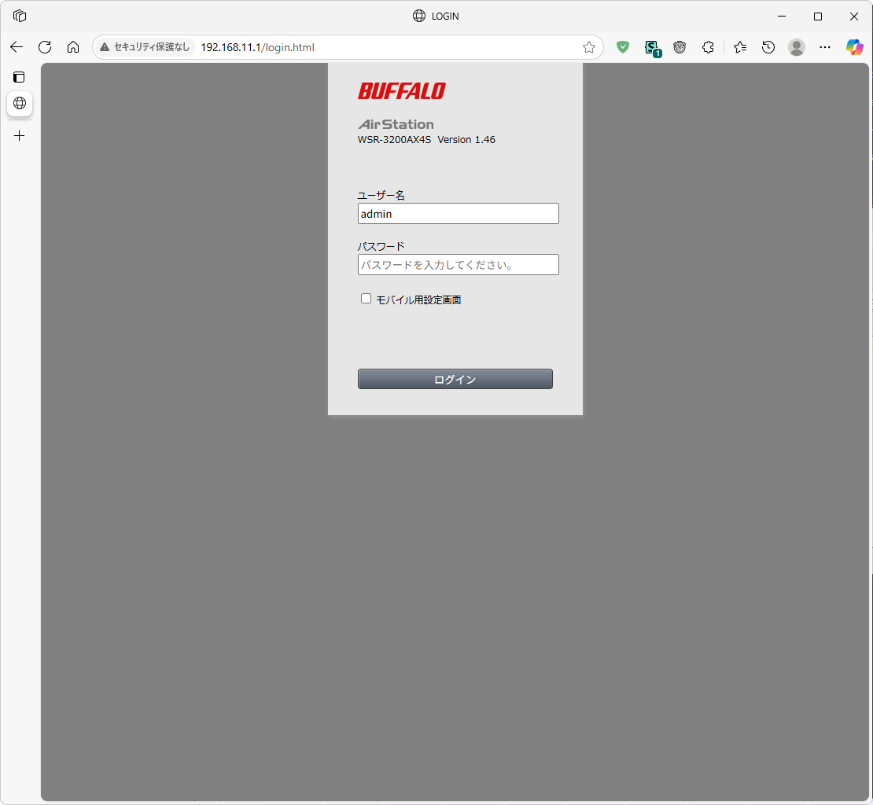Viewport: 873px width, 805px height.
Task: Open the Tampermonkey extension icon
Action: coord(680,47)
